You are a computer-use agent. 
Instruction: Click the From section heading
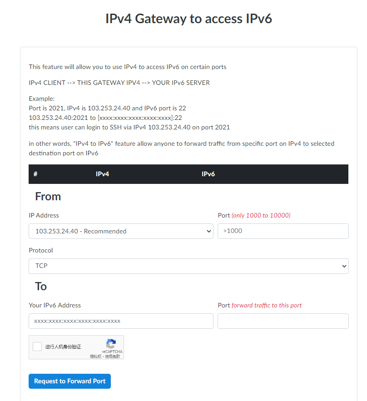coord(48,197)
